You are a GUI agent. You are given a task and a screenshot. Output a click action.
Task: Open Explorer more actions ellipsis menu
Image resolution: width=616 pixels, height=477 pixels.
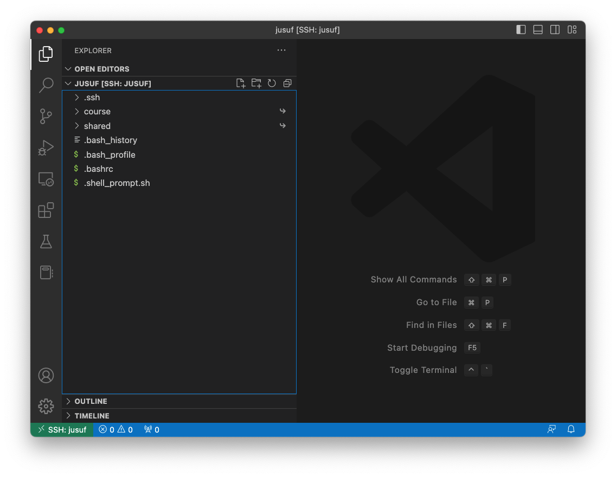[x=281, y=50]
